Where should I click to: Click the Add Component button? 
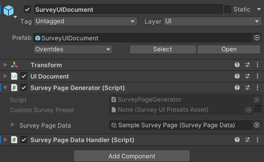tap(132, 156)
